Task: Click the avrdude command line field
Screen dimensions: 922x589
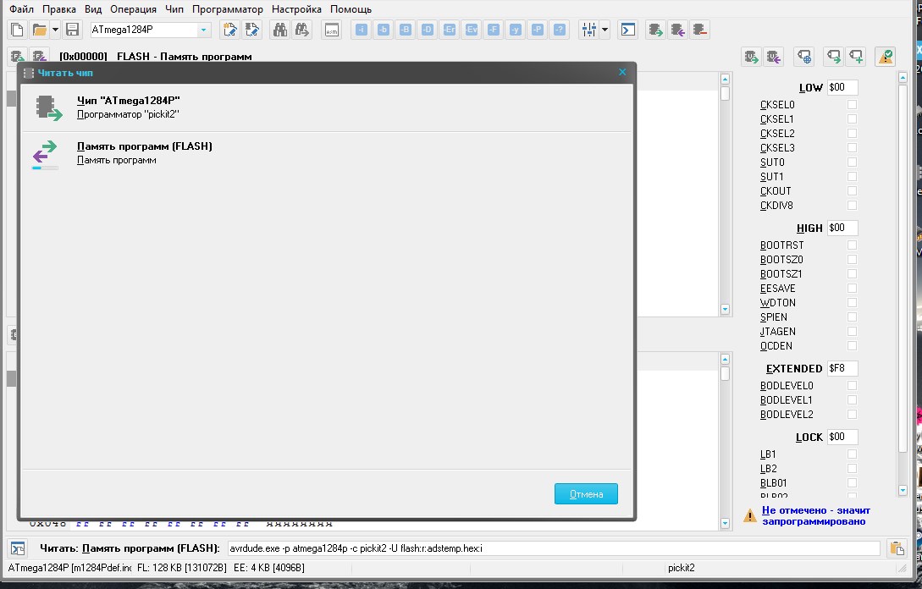Action: 554,548
